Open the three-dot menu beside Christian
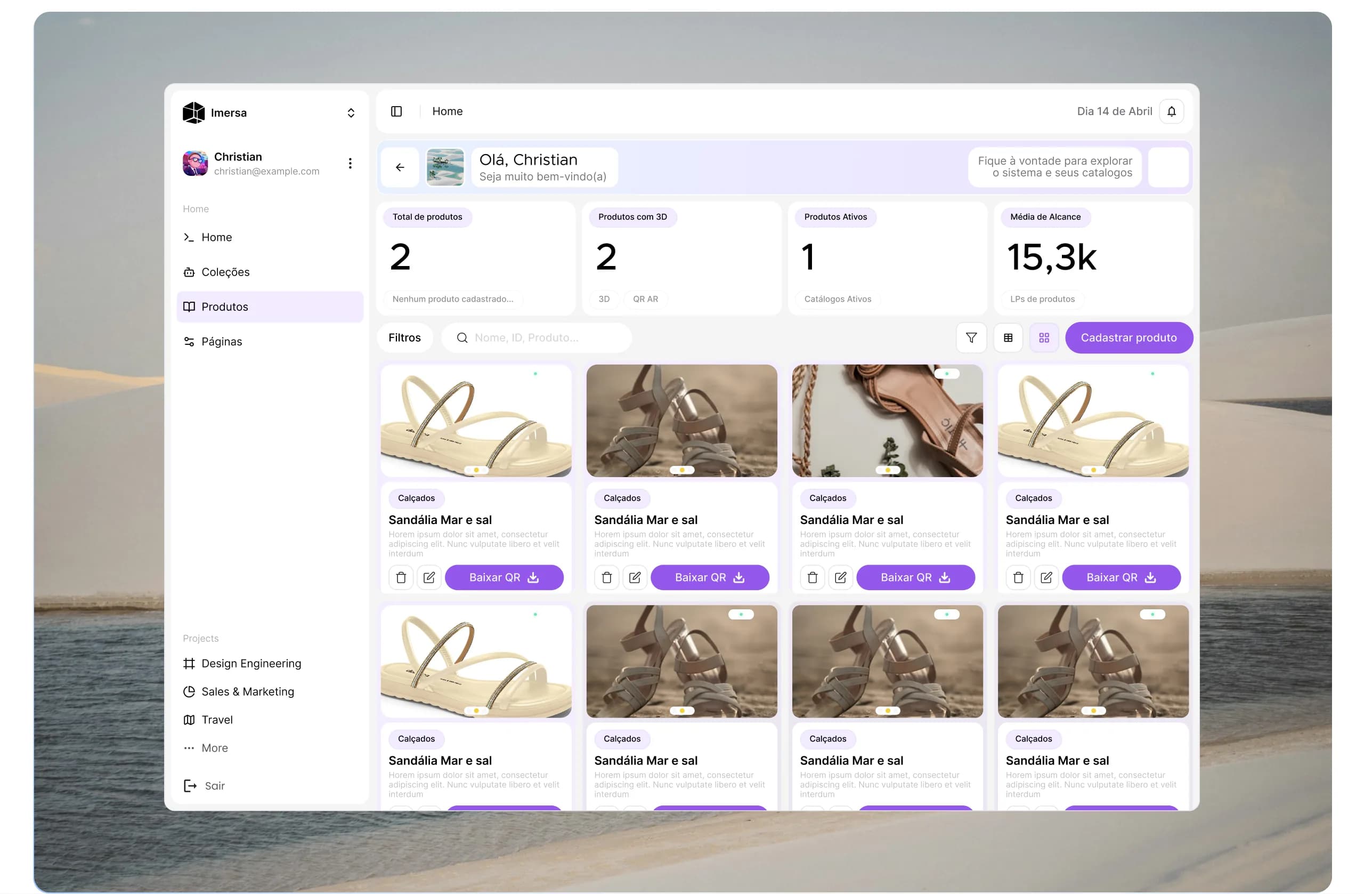The image size is (1364, 894). (350, 164)
